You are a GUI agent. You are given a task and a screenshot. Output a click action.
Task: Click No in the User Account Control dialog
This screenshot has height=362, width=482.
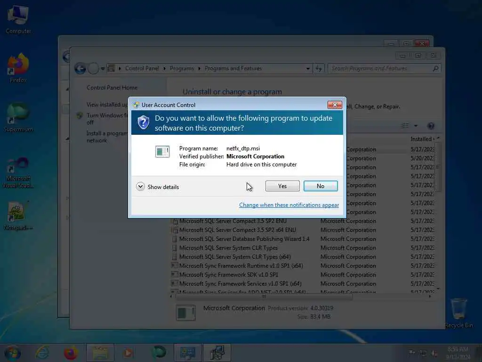pyautogui.click(x=320, y=186)
